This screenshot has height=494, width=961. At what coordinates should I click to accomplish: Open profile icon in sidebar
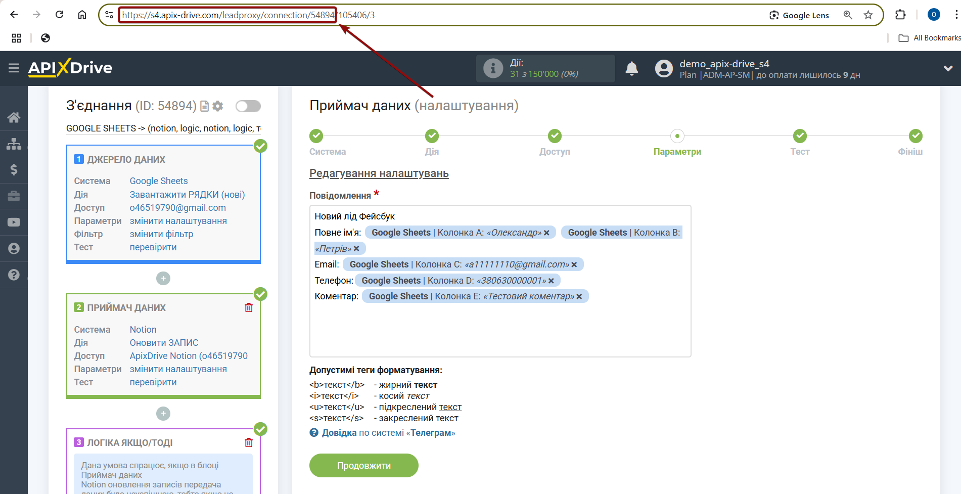[x=14, y=248]
